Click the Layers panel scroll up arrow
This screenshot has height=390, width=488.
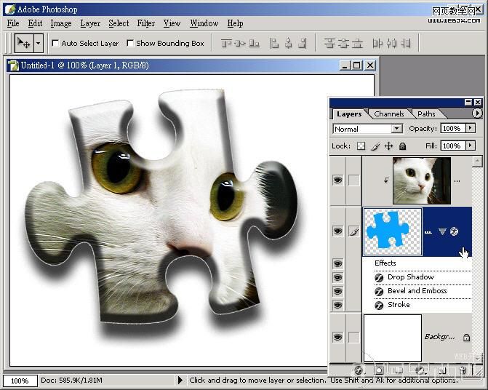click(x=477, y=162)
